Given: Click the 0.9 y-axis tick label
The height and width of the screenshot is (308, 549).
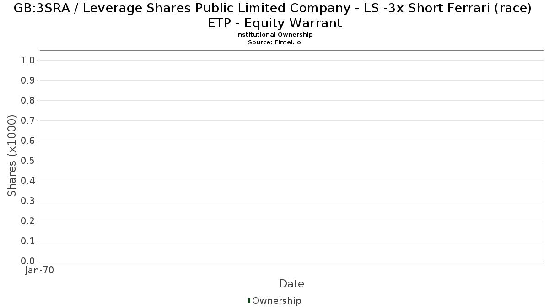Looking at the screenshot, I should click(x=28, y=81).
